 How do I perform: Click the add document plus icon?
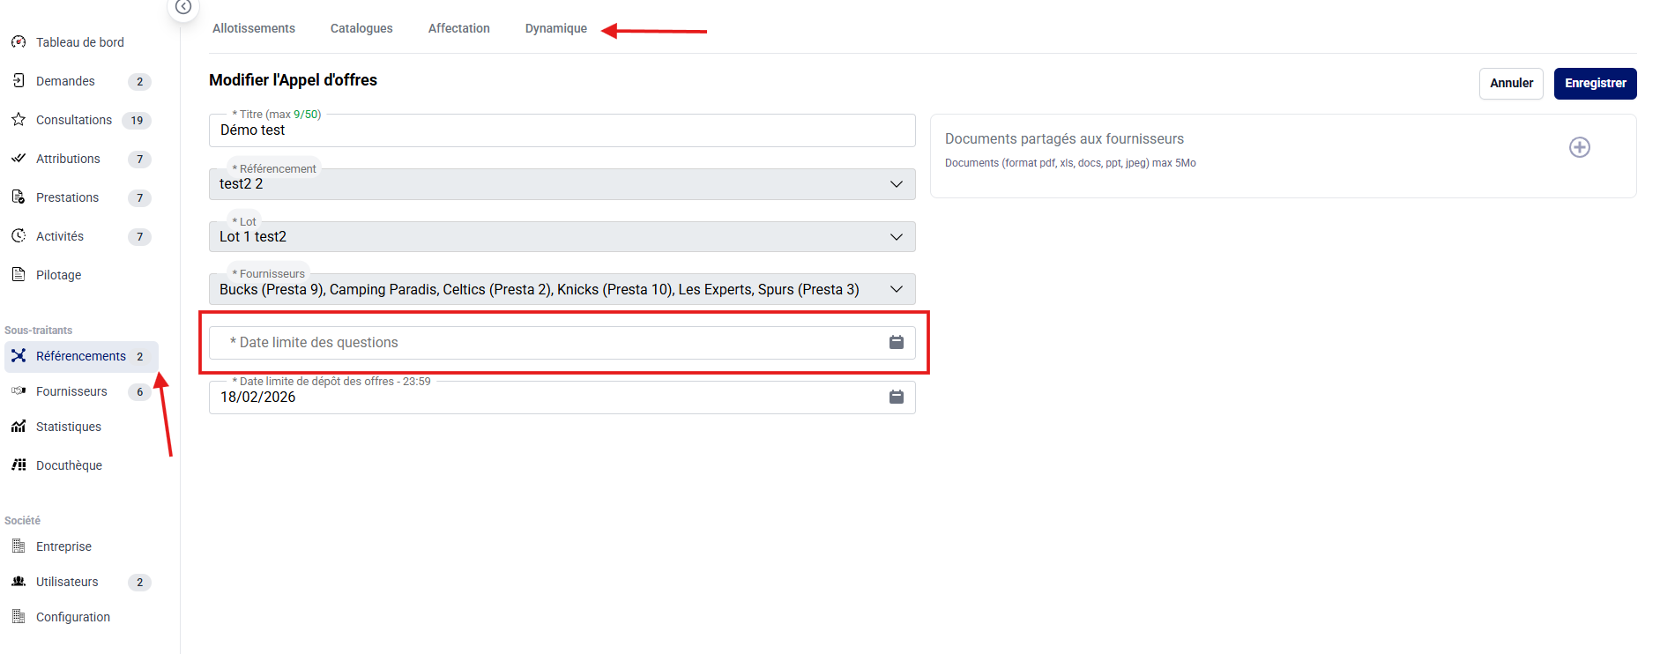point(1579,147)
